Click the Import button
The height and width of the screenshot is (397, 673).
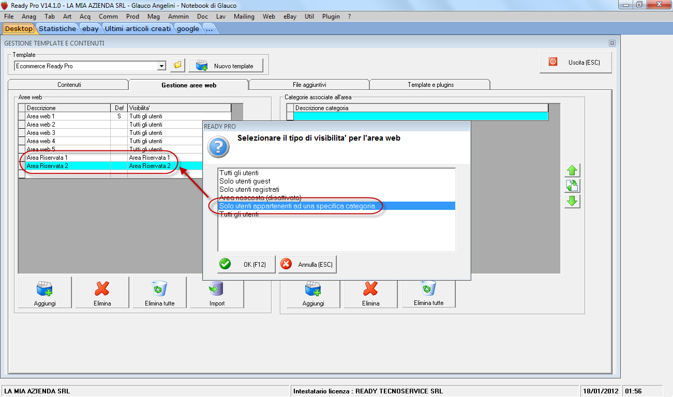tap(217, 293)
